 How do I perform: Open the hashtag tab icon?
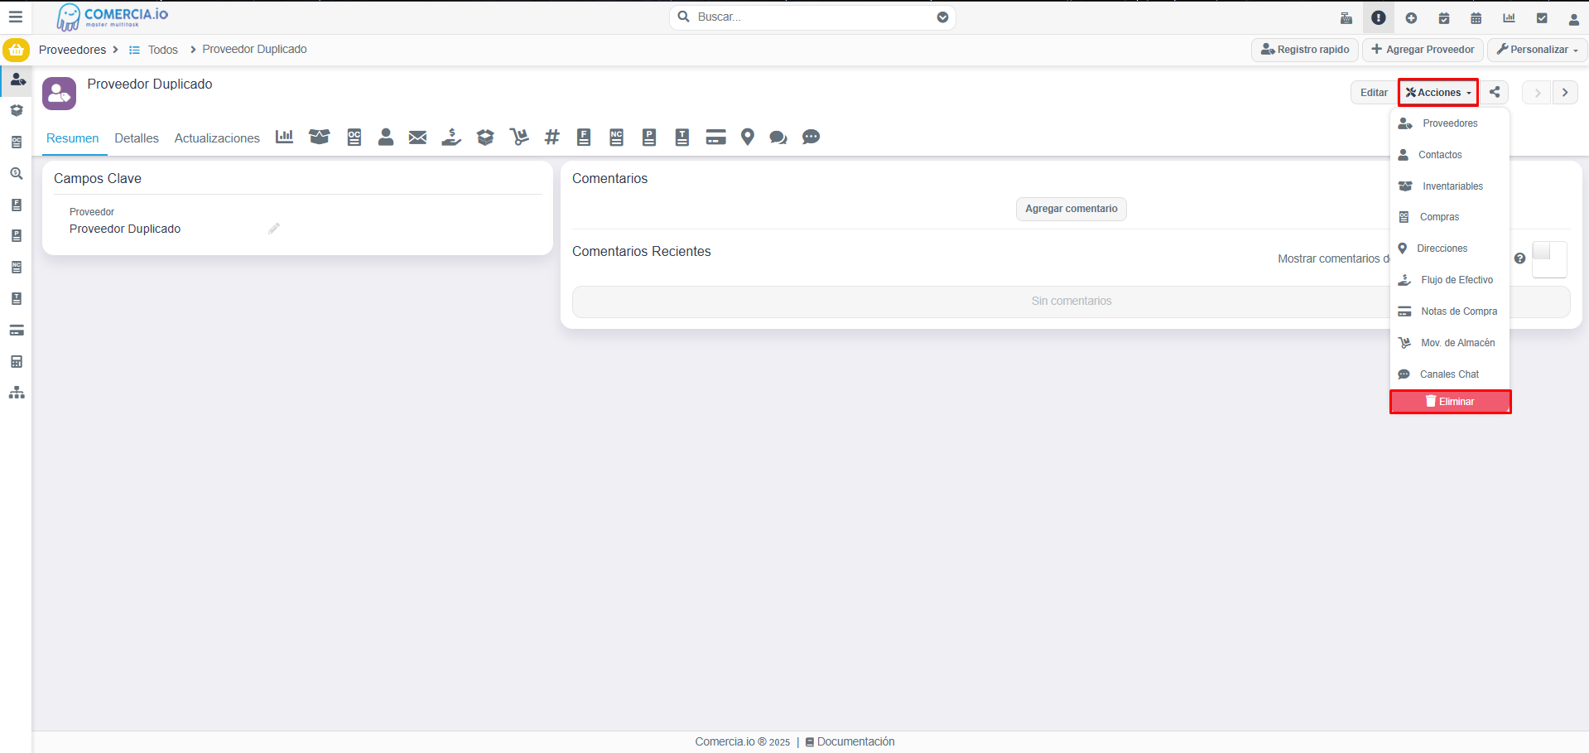click(x=552, y=138)
